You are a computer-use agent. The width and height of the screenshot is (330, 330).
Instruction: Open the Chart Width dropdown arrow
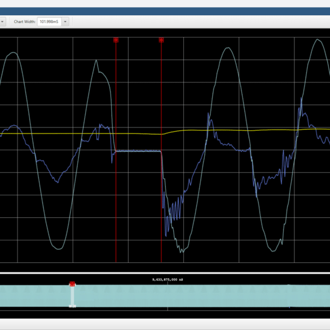(x=65, y=21)
